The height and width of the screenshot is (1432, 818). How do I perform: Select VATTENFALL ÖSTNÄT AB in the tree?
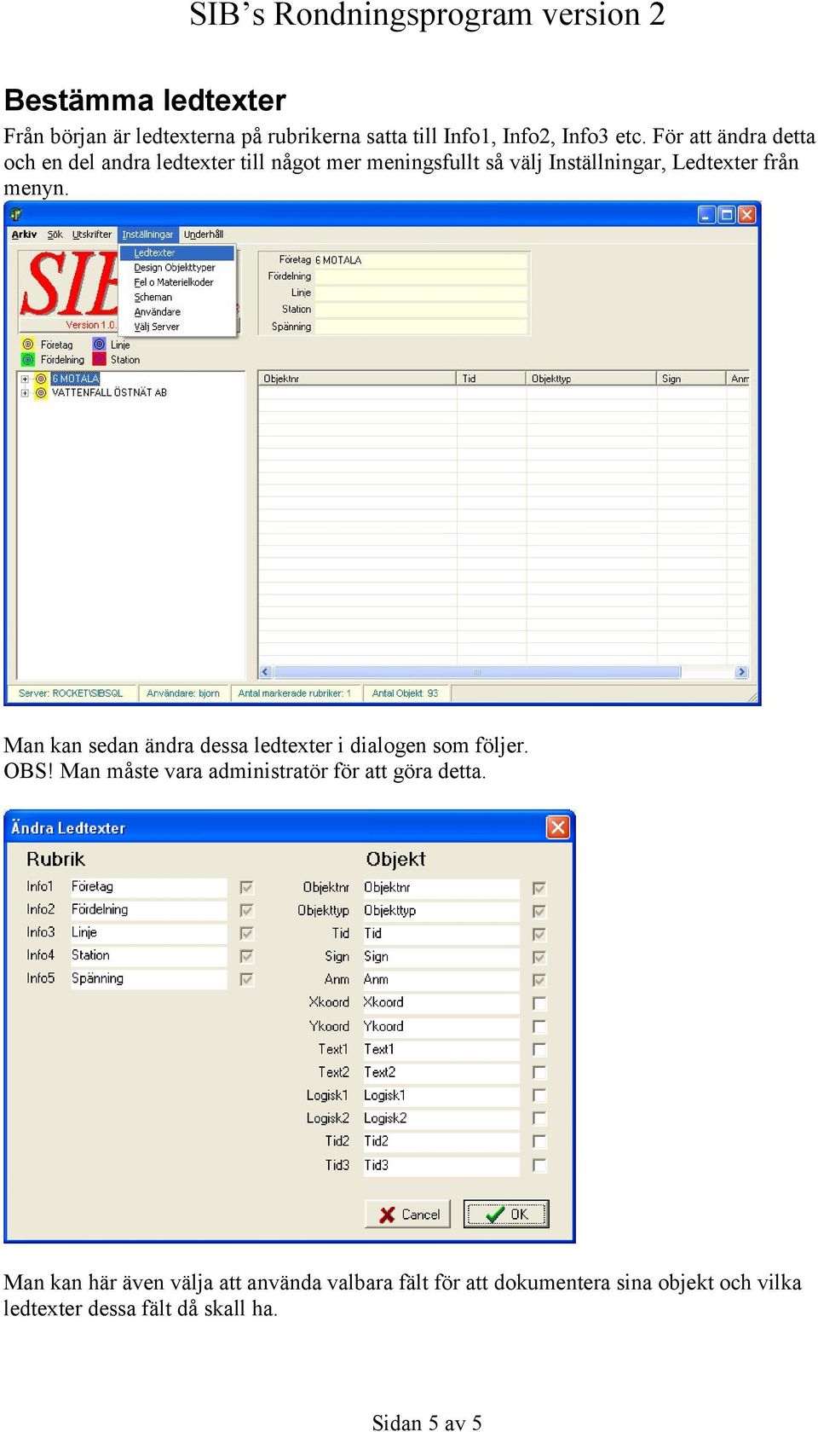tap(109, 393)
